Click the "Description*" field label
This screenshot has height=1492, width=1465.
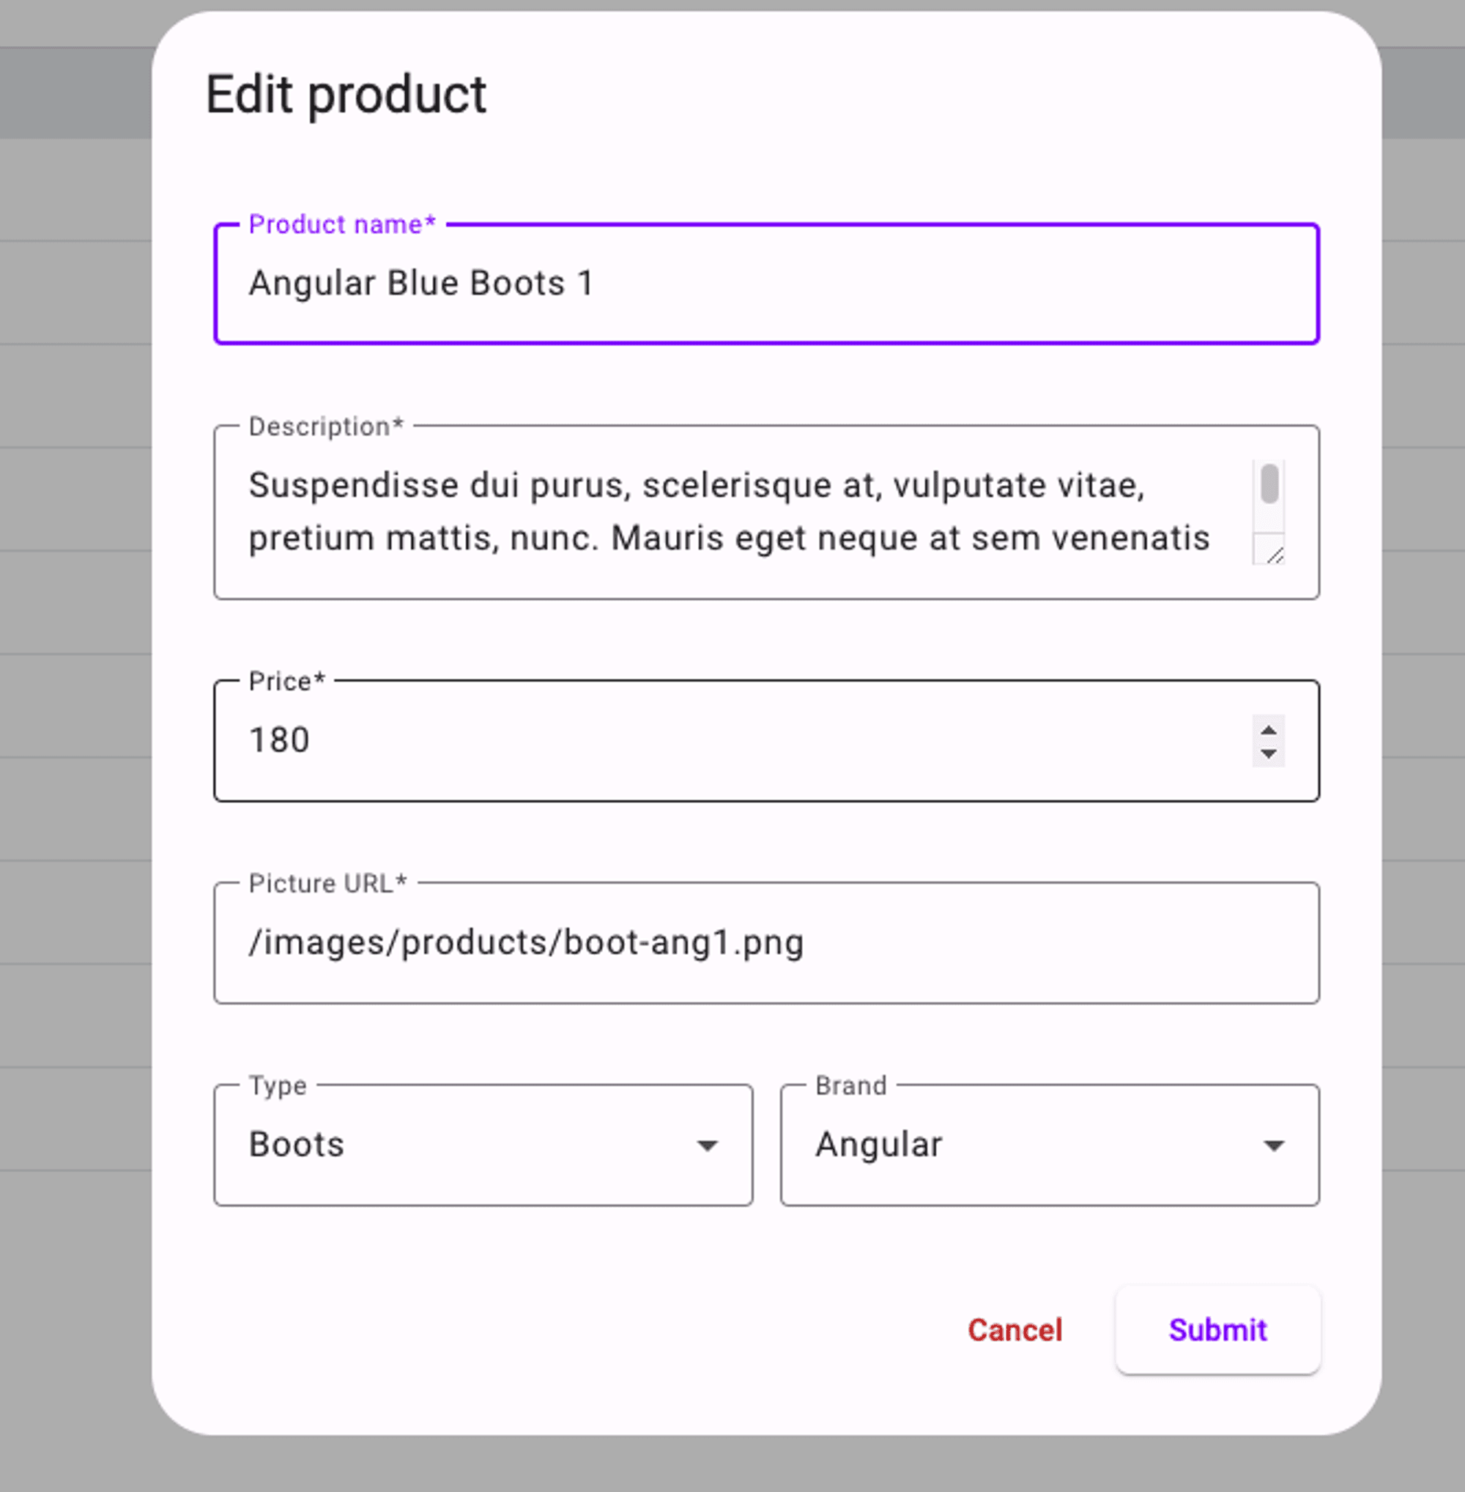click(325, 426)
